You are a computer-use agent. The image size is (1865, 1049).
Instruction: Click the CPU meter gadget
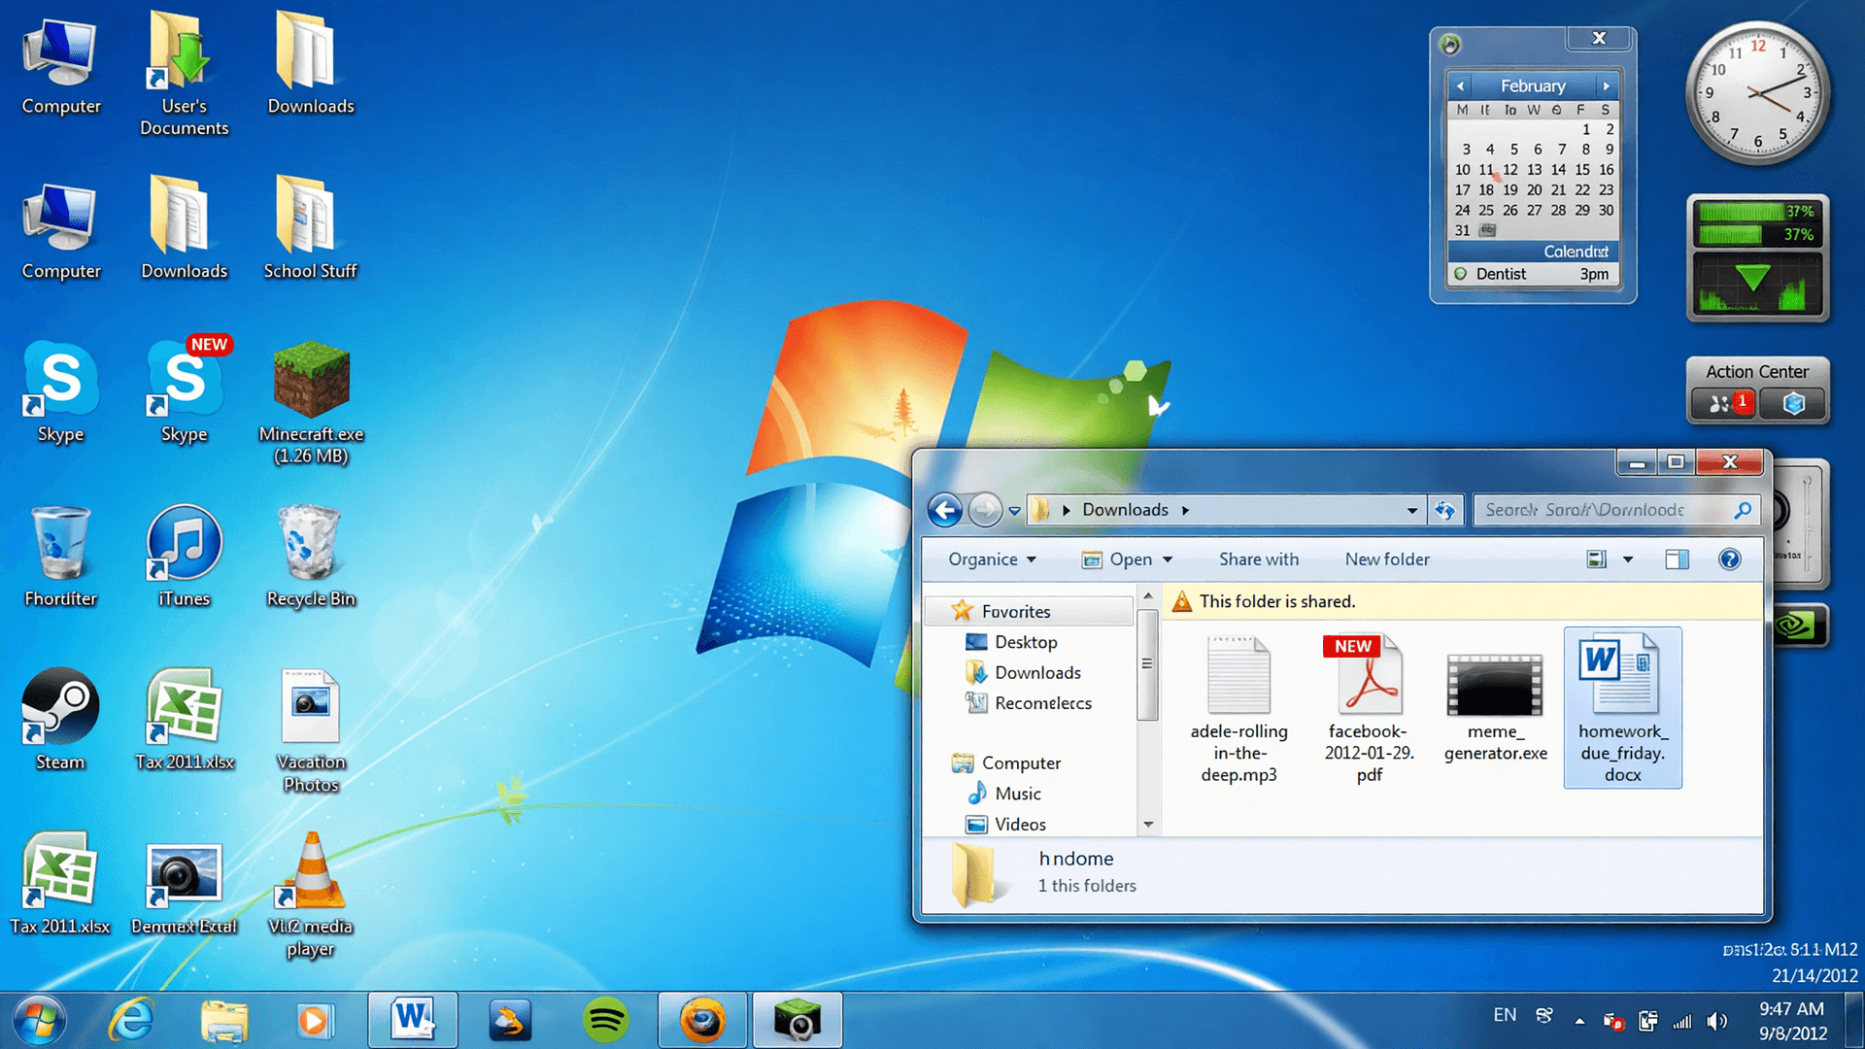[x=1758, y=257]
